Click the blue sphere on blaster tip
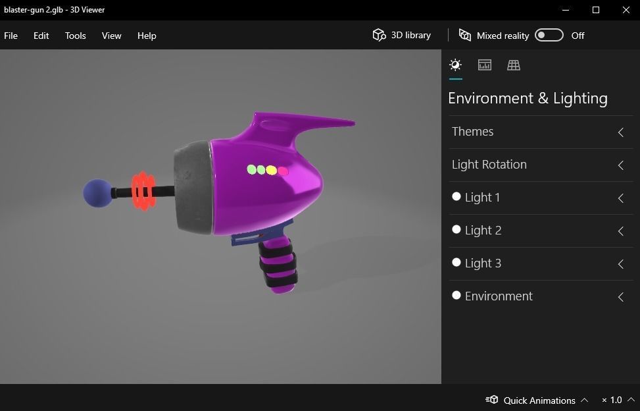 [97, 193]
